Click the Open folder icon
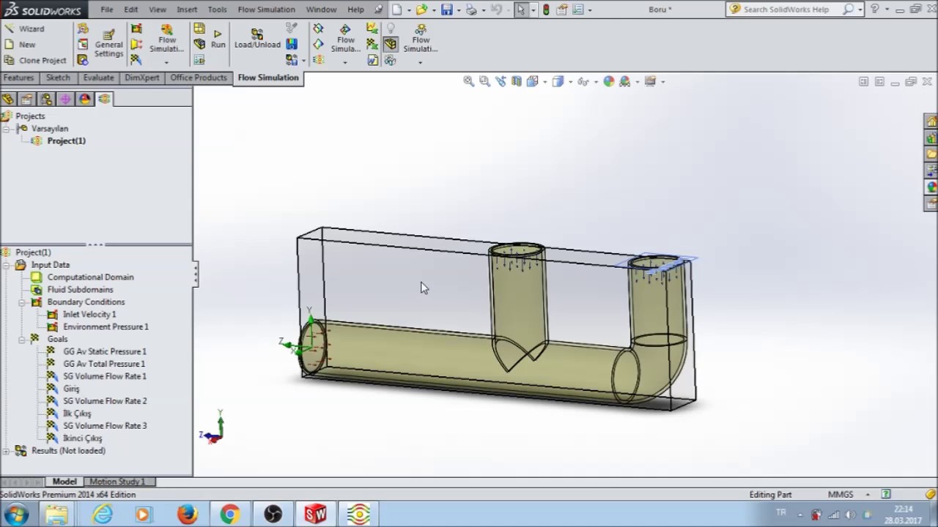The height and width of the screenshot is (527, 938). tap(421, 10)
